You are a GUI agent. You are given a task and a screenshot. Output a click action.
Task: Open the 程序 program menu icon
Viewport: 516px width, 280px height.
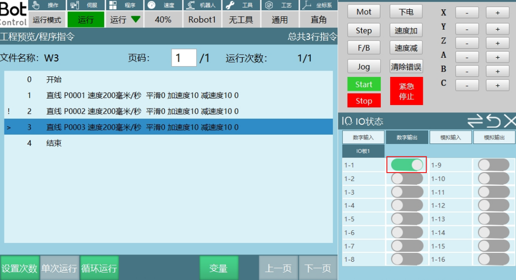(113, 5)
